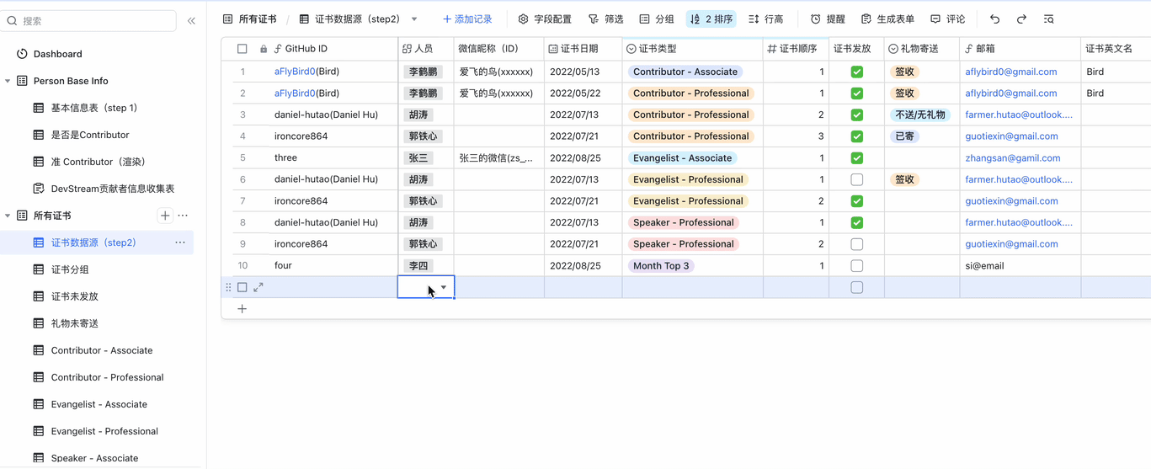The width and height of the screenshot is (1151, 469).
Task: Click three-dots menu beside 证书数据源 (step2) in sidebar
Action: point(180,242)
